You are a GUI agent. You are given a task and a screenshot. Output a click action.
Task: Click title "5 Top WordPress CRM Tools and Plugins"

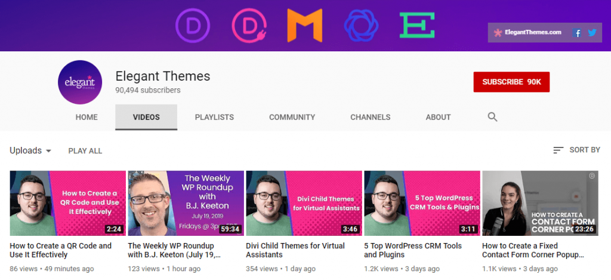[413, 250]
